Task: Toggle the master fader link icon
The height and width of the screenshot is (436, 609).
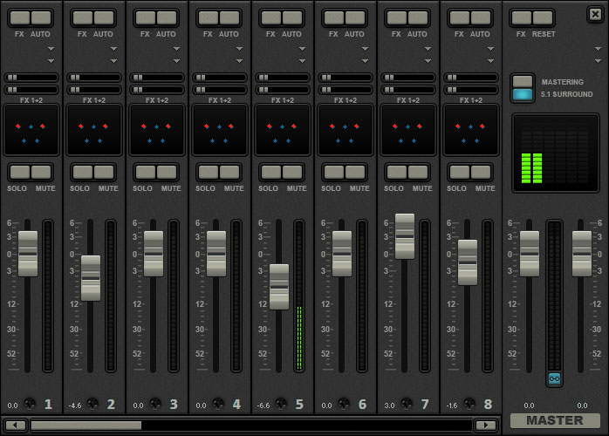Action: click(x=554, y=378)
